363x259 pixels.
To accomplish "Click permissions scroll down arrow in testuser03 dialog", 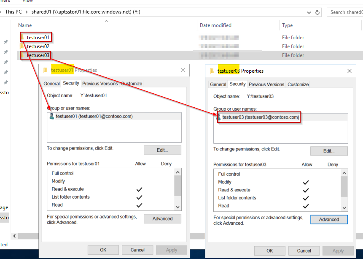I will pos(344,208).
